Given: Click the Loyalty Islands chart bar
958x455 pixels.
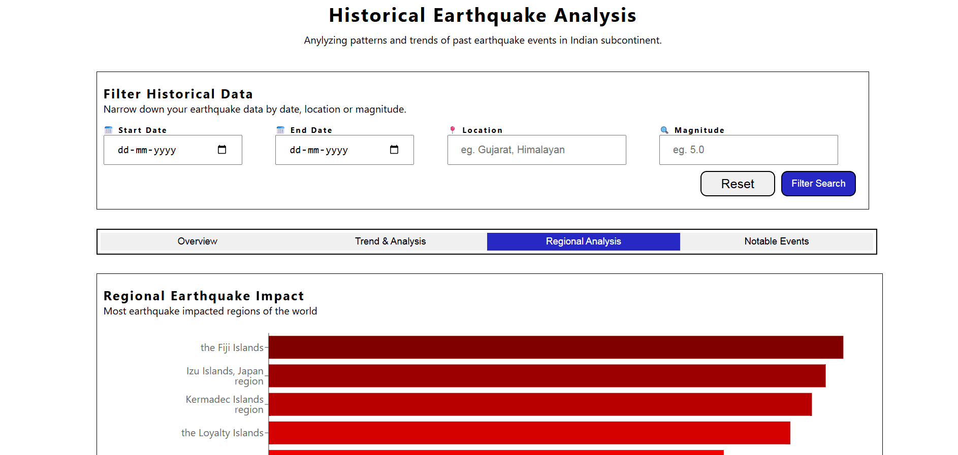Looking at the screenshot, I should [x=529, y=433].
